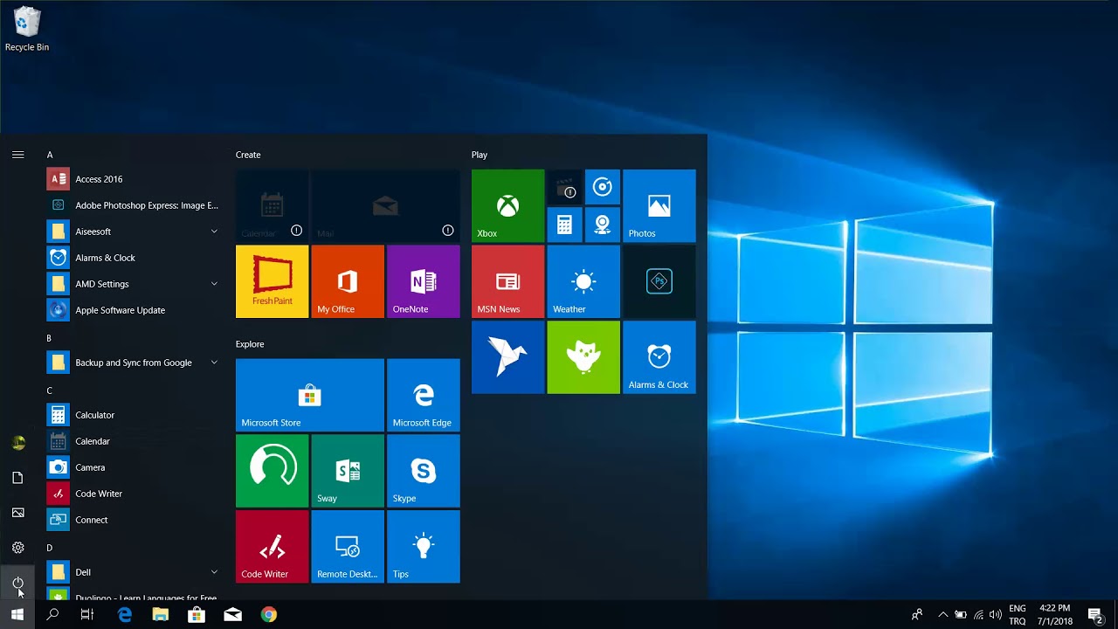This screenshot has width=1118, height=629.
Task: Open the Xbox tile
Action: tap(507, 205)
